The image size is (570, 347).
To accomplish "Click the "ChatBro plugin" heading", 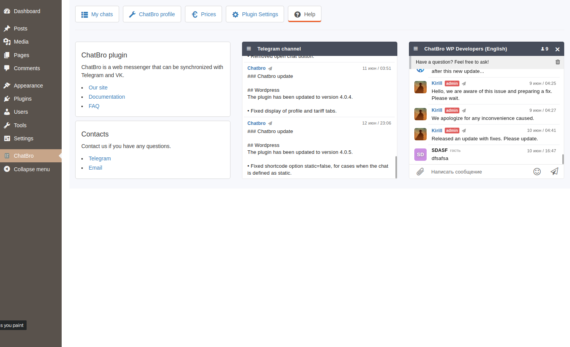I will pos(104,55).
